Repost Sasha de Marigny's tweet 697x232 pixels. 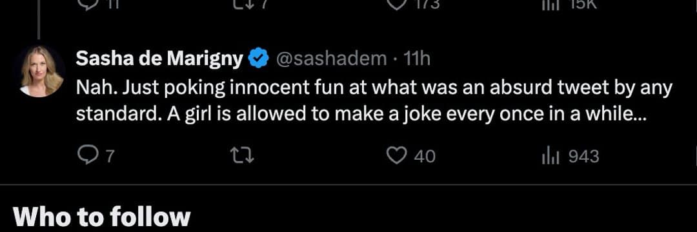[x=245, y=156]
